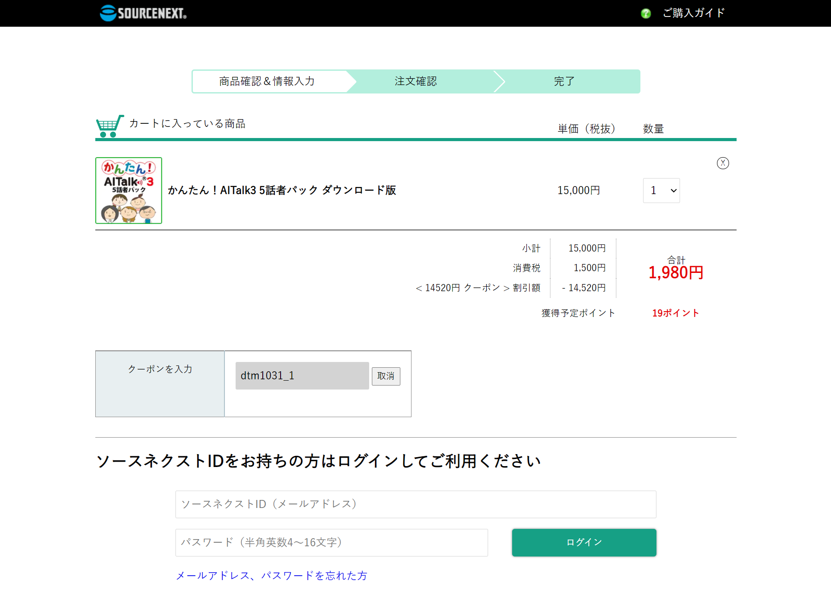Click the shopping cart icon
This screenshot has width=831, height=593.
coord(110,126)
